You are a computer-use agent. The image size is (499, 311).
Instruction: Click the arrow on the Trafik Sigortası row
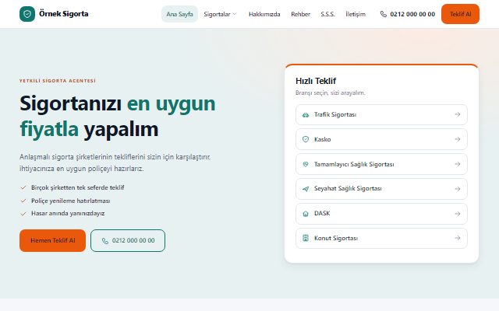pyautogui.click(x=458, y=114)
